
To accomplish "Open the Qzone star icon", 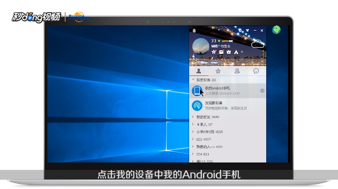I will coord(214,52).
